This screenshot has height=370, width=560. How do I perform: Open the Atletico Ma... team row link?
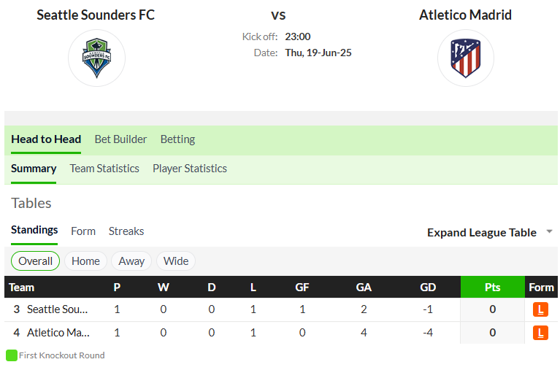point(58,333)
